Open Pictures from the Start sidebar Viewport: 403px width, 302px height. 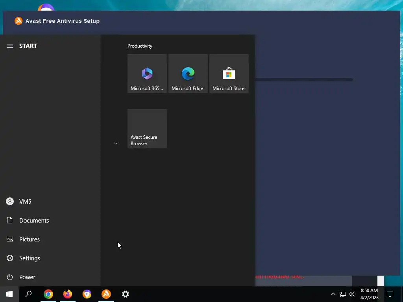point(50,239)
